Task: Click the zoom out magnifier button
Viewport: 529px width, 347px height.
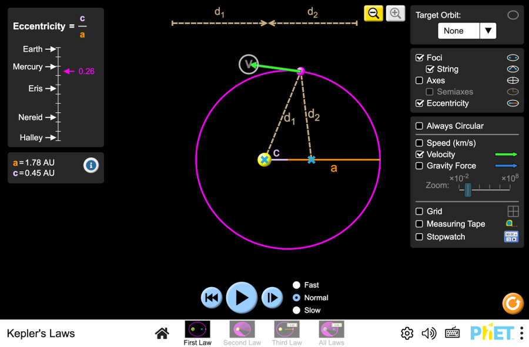Action: pyautogui.click(x=373, y=14)
